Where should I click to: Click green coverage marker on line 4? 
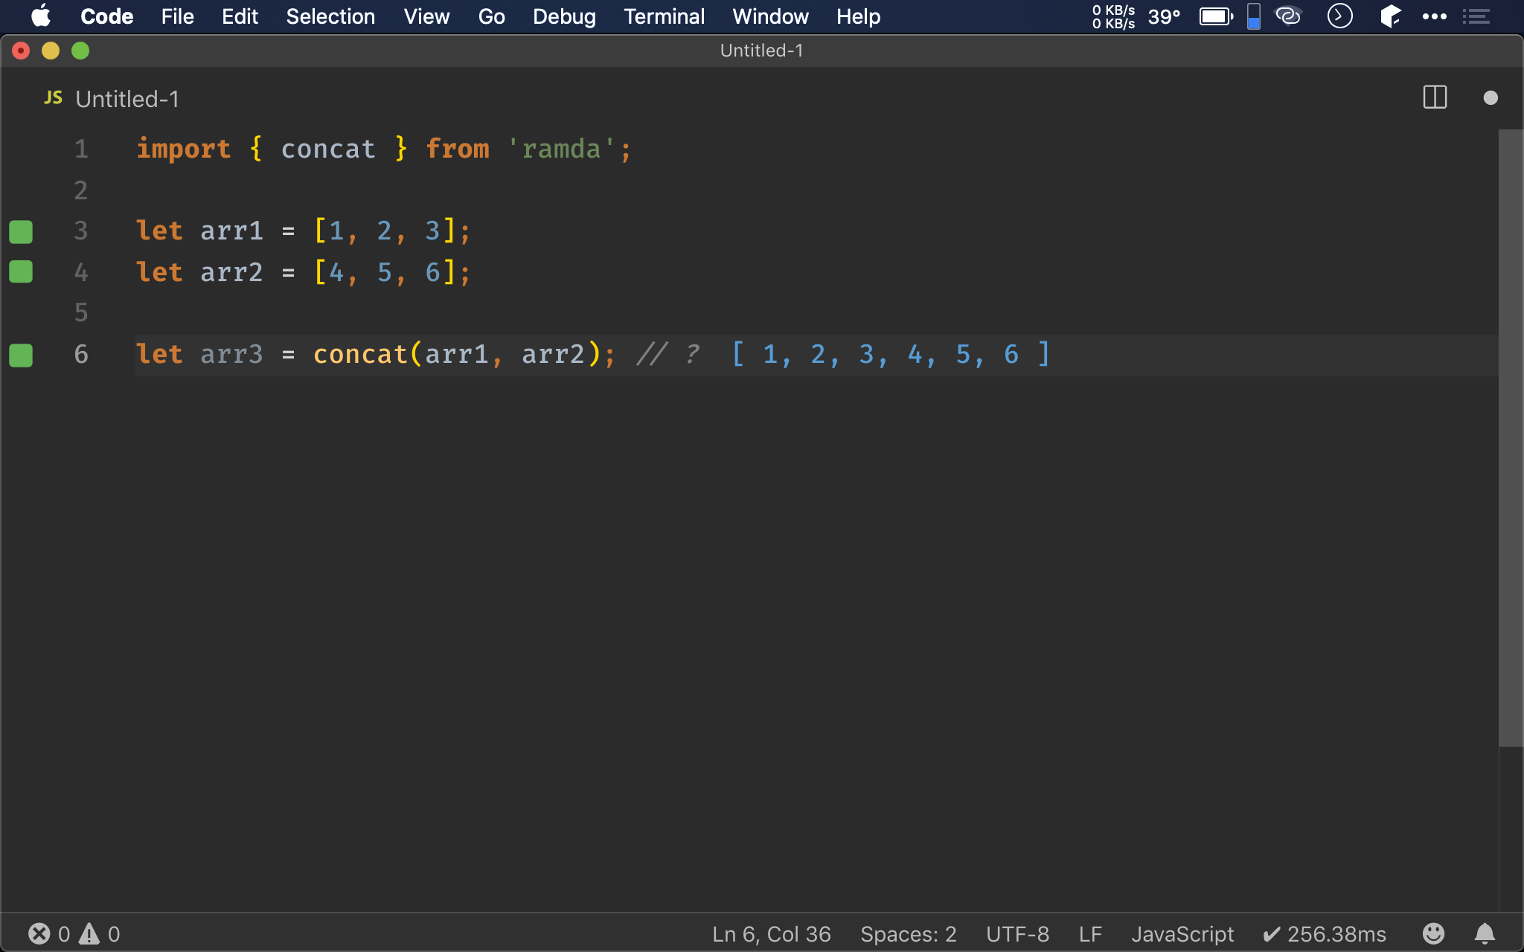pos(21,272)
